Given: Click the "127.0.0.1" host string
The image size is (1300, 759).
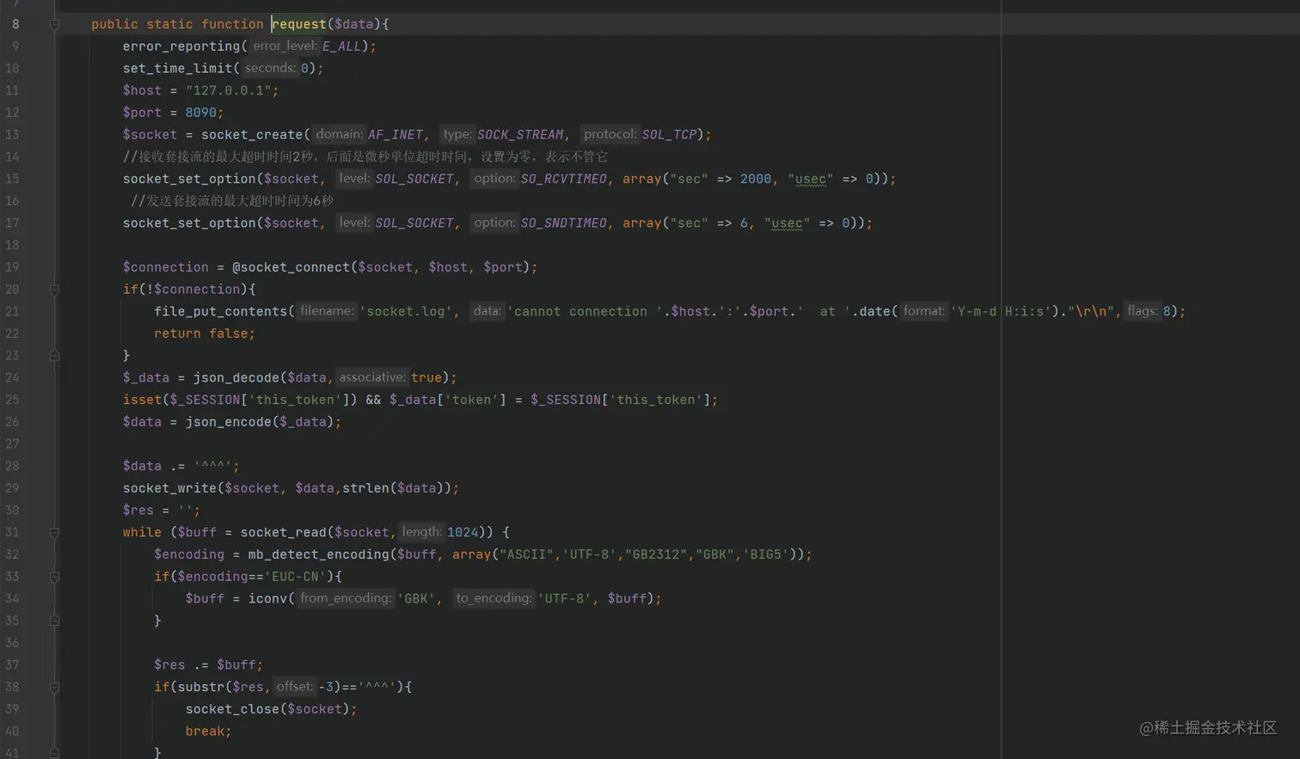Looking at the screenshot, I should (229, 90).
